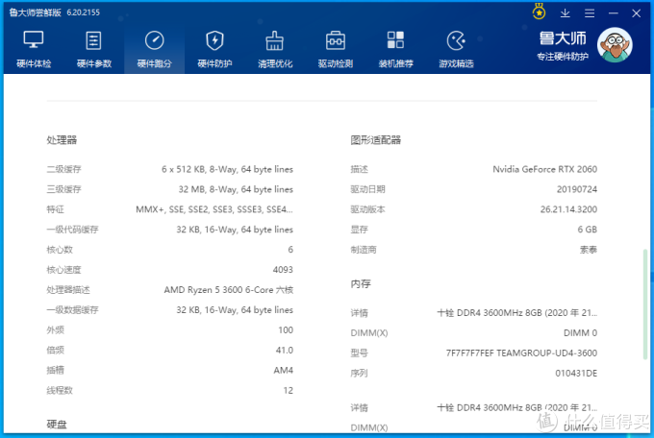The image size is (654, 438).
Task: Click the 核心速度 value 4093
Action: [x=283, y=270]
